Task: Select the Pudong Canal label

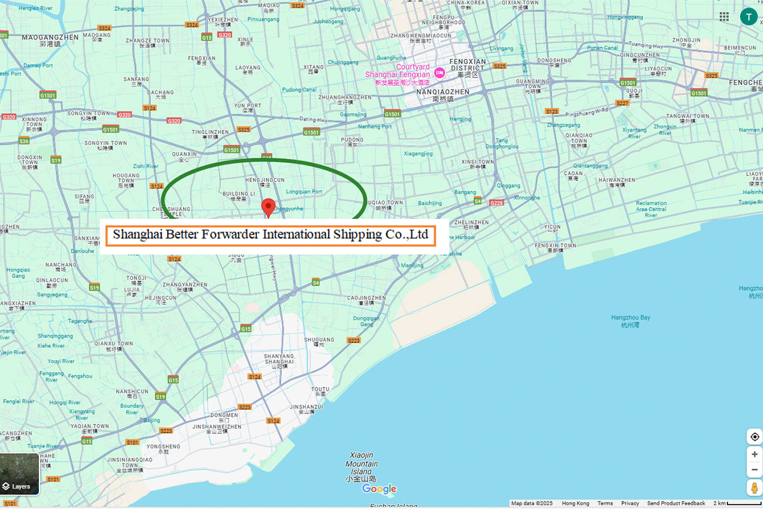Action: [300, 90]
